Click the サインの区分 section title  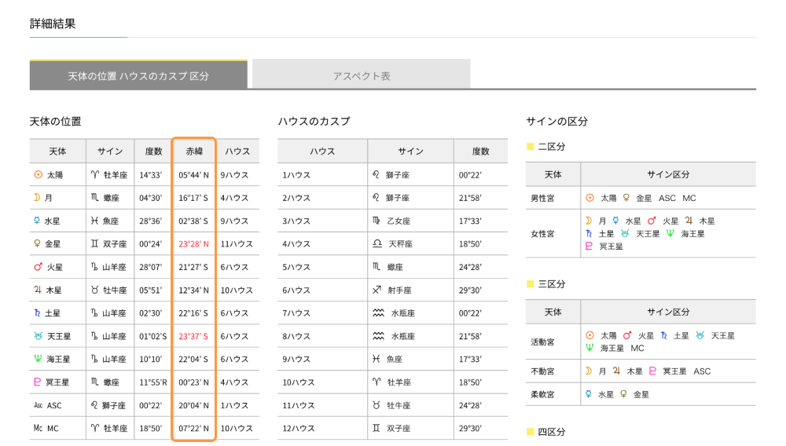(x=557, y=121)
